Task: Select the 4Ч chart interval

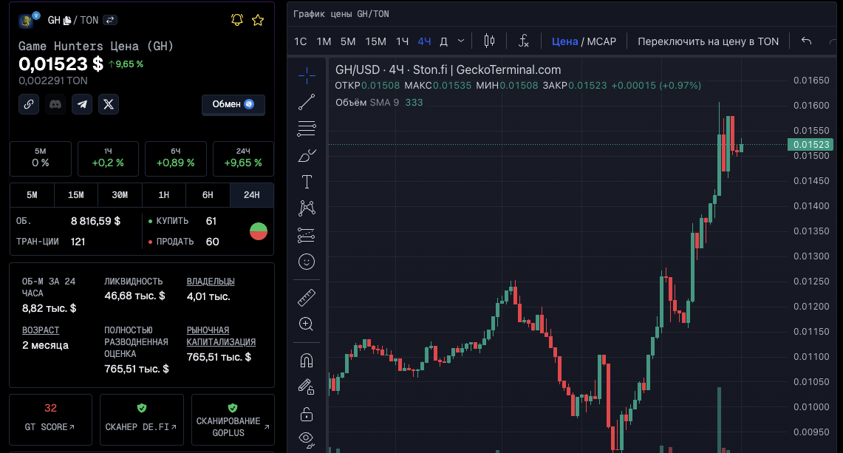Action: point(424,41)
